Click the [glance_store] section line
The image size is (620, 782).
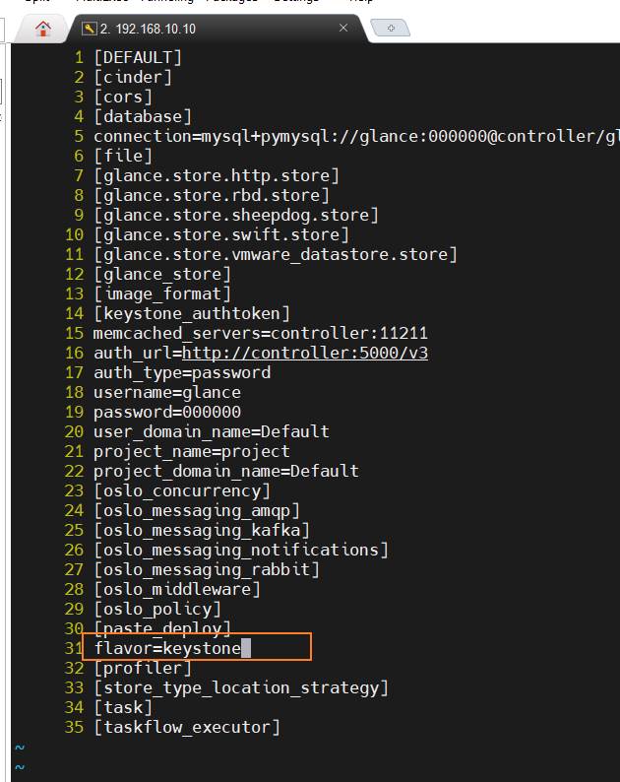point(162,275)
